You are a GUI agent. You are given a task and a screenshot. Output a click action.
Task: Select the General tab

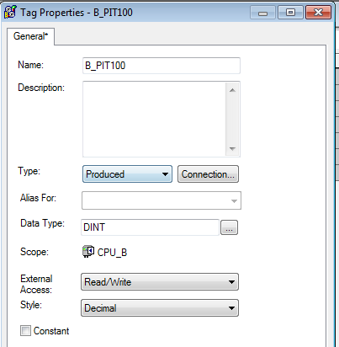pyautogui.click(x=30, y=36)
